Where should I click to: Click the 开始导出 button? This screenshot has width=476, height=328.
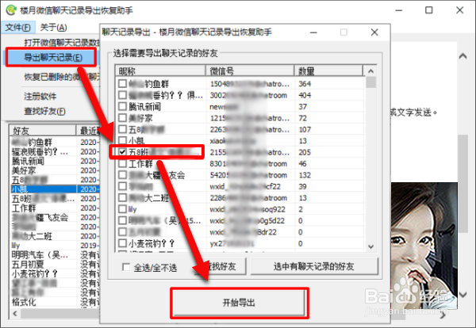(x=239, y=303)
